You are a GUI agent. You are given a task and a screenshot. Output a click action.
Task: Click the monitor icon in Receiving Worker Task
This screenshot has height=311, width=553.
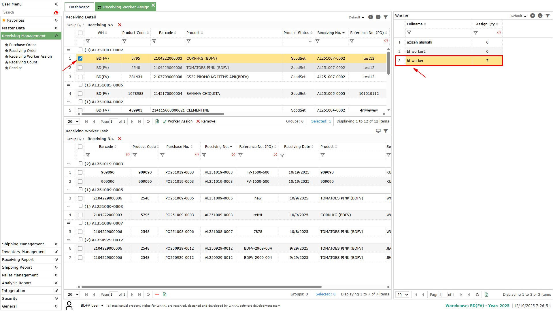(378, 131)
